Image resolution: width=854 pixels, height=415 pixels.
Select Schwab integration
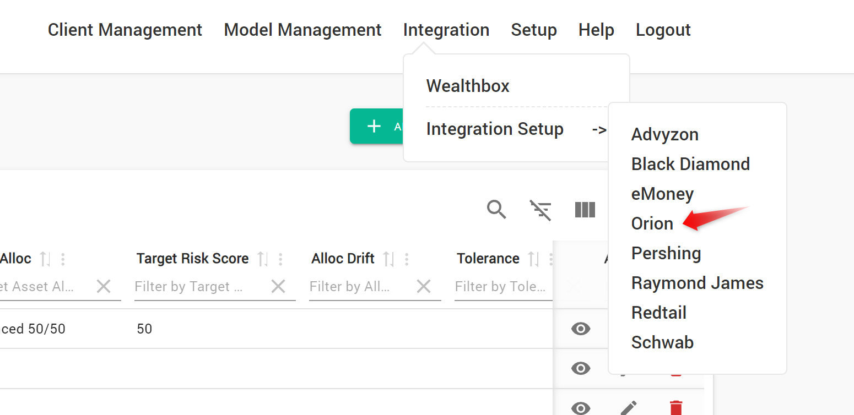[x=662, y=342]
